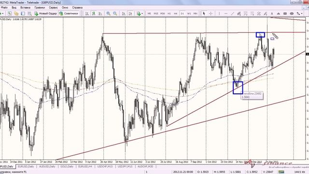Viewport: 309px width, 174px height.
Task: Switch to the USDJPY,M15 chart tab
Action: tap(125, 166)
